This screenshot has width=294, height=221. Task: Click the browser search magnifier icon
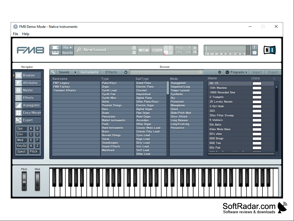53,72
